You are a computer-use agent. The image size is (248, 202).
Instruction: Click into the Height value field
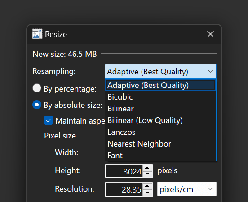click(x=124, y=171)
